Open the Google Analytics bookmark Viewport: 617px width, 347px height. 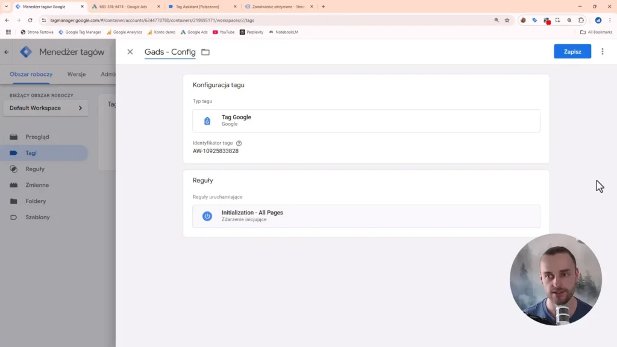[x=124, y=33]
